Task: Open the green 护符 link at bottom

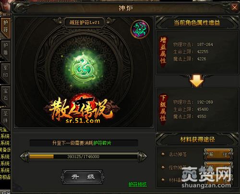Action: (x=137, y=184)
